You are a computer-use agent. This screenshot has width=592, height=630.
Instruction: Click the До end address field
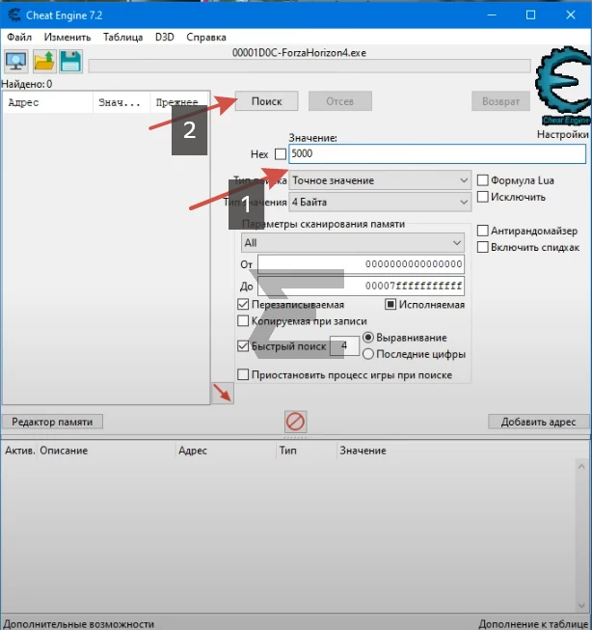361,286
